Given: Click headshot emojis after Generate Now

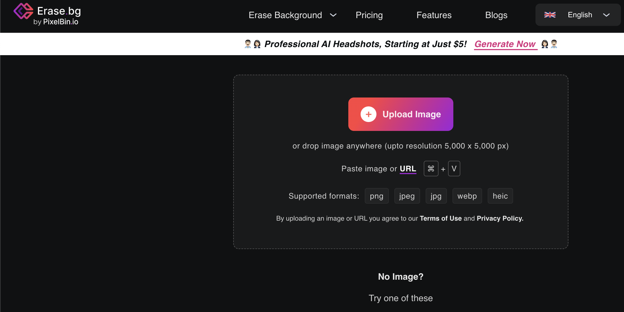Looking at the screenshot, I should point(549,44).
